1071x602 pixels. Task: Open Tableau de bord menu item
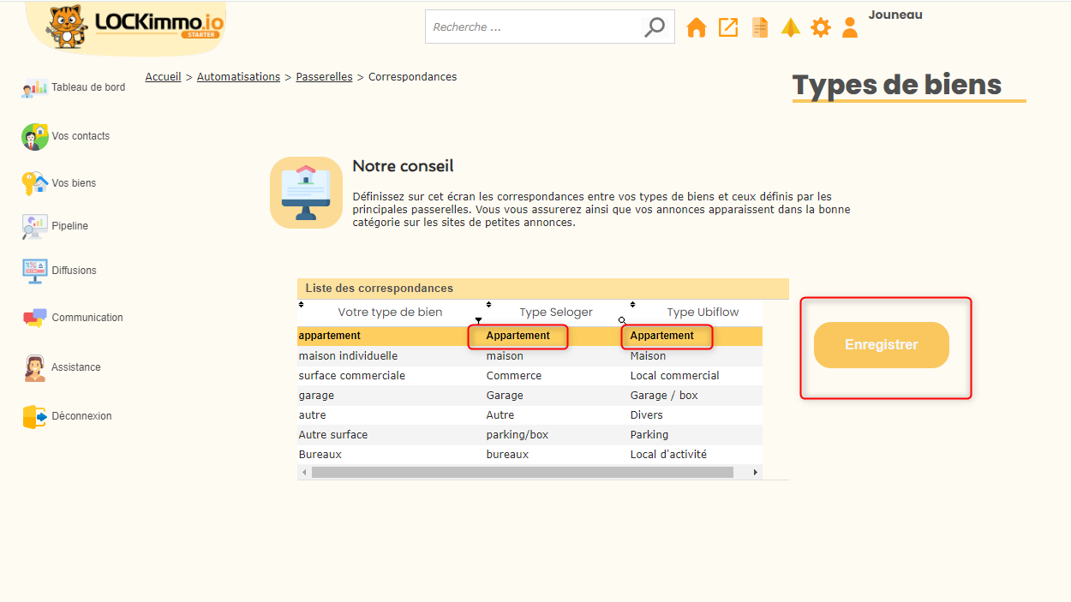coord(88,87)
